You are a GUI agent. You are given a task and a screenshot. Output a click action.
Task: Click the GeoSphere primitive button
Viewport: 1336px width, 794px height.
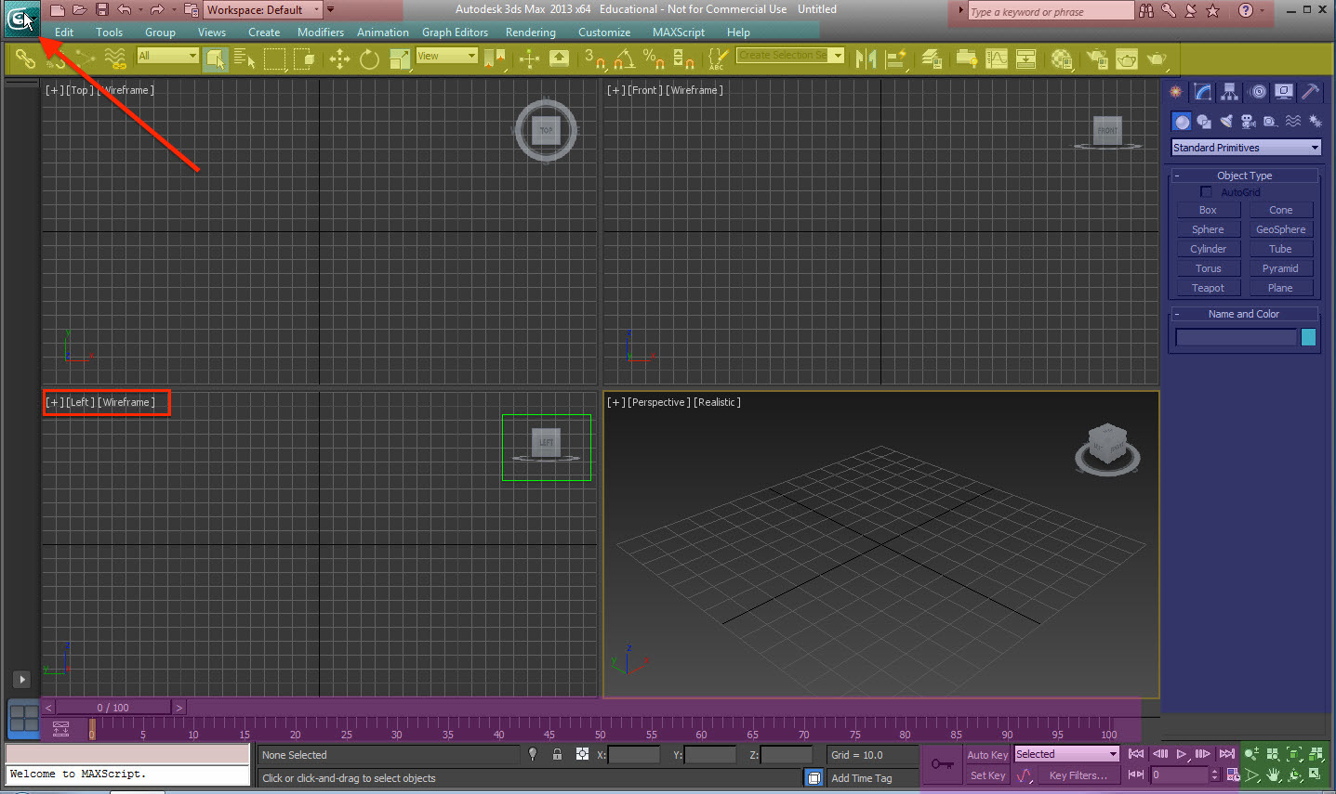[x=1280, y=229]
